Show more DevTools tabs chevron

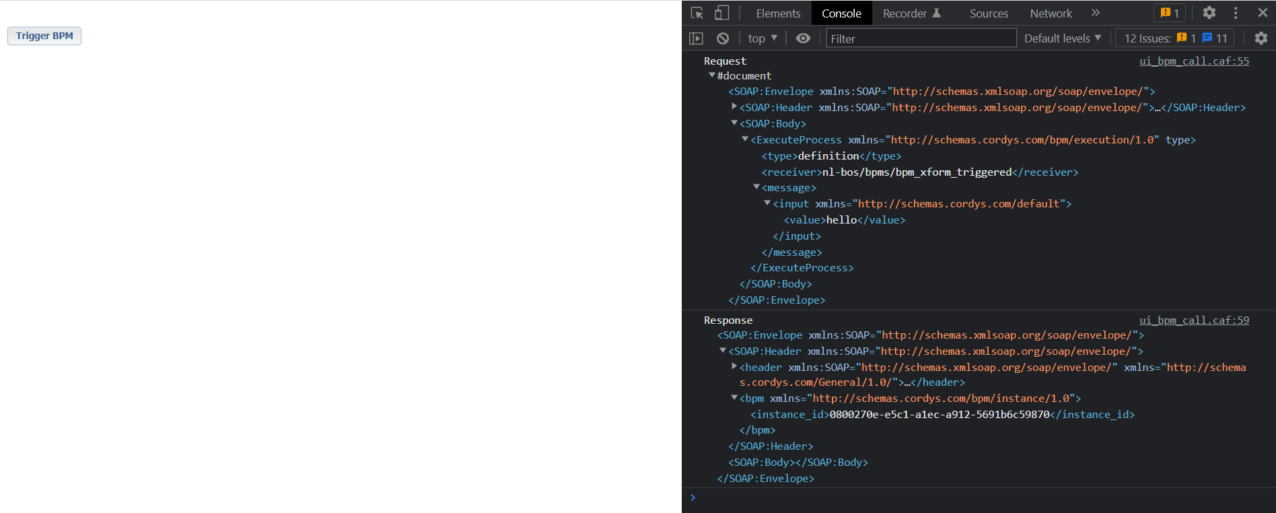(x=1096, y=13)
